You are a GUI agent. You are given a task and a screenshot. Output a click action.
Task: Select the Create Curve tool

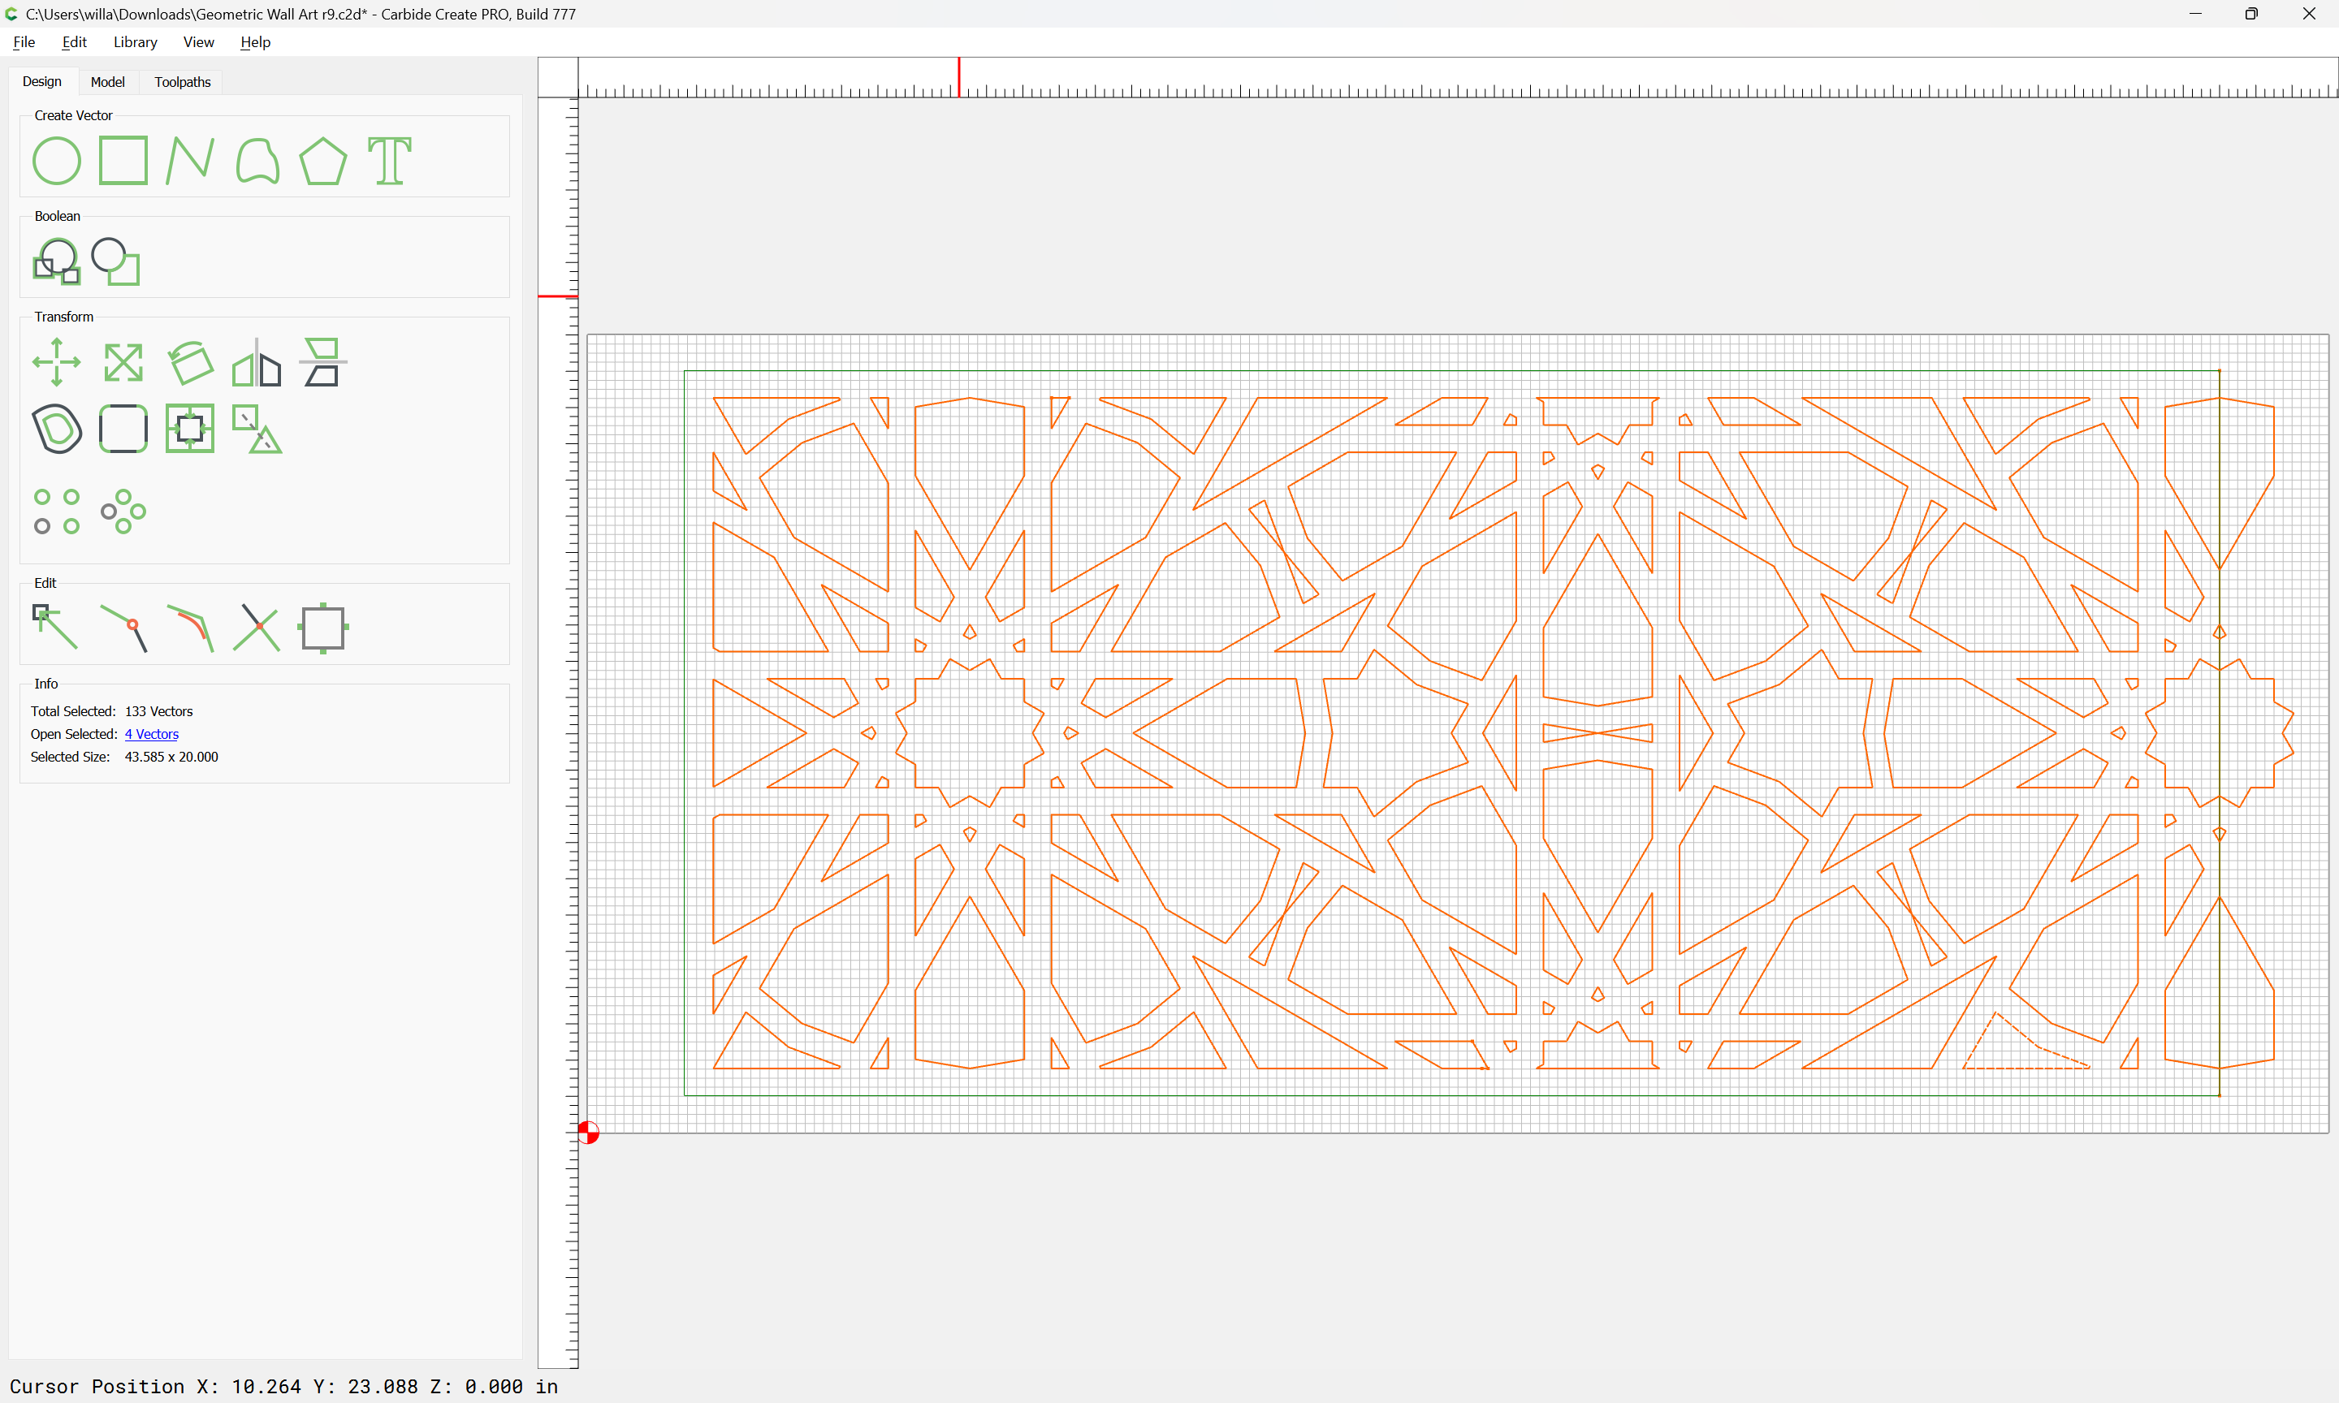coord(257,161)
